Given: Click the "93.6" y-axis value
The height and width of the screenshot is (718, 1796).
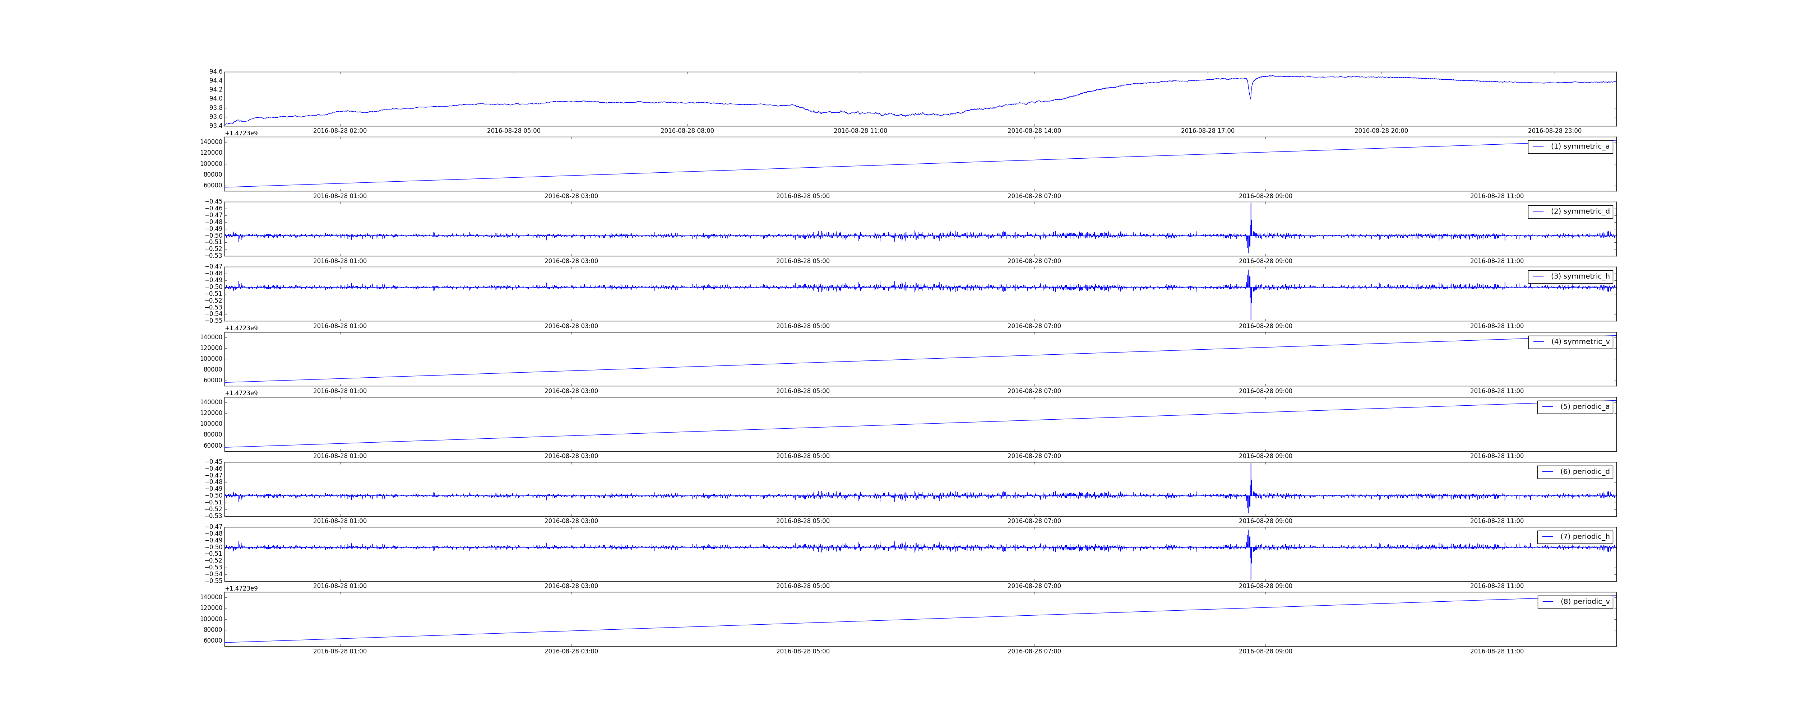Looking at the screenshot, I should coord(216,117).
